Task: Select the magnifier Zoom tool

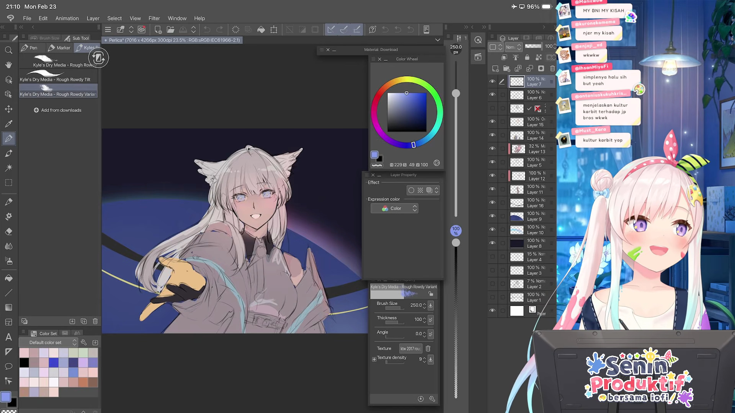Action: click(8, 50)
